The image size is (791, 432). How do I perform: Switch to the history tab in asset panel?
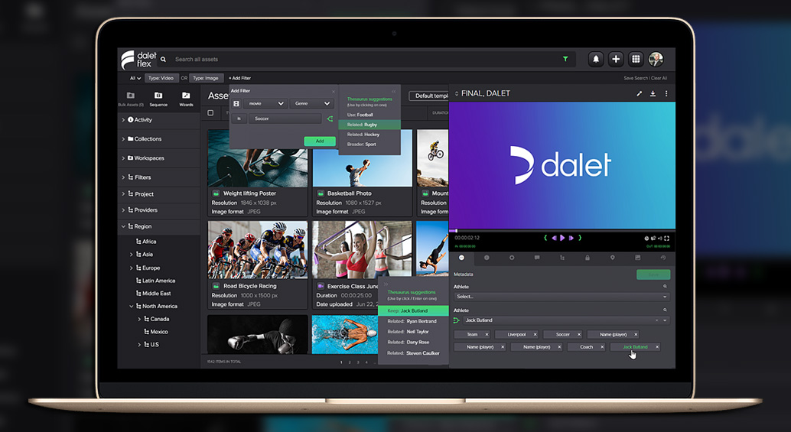tap(663, 258)
